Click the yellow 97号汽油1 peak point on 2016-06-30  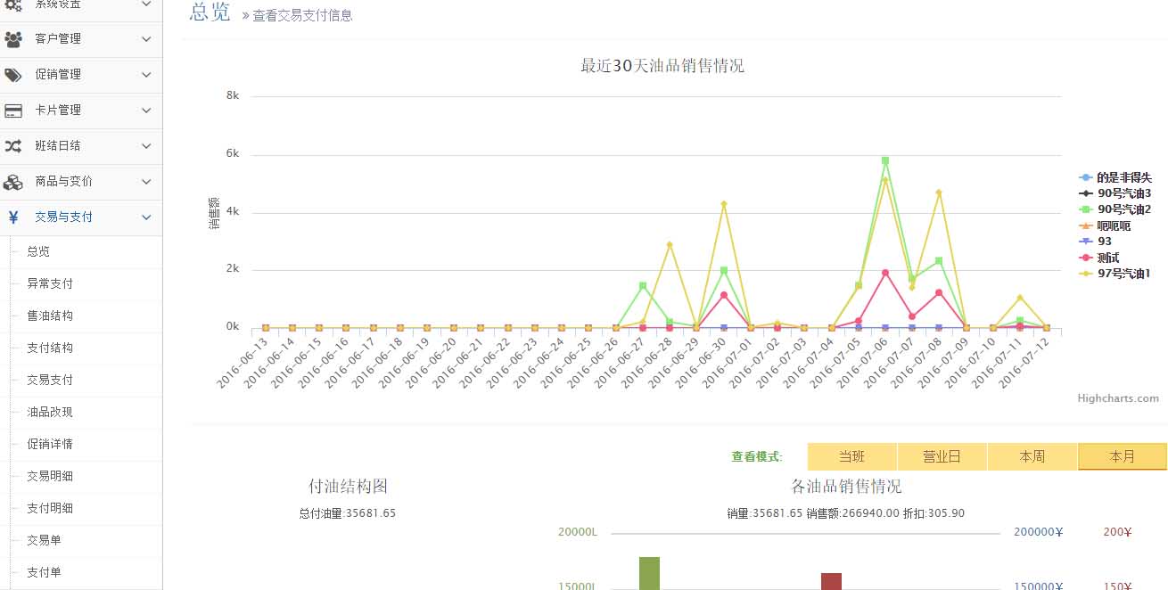click(x=724, y=204)
